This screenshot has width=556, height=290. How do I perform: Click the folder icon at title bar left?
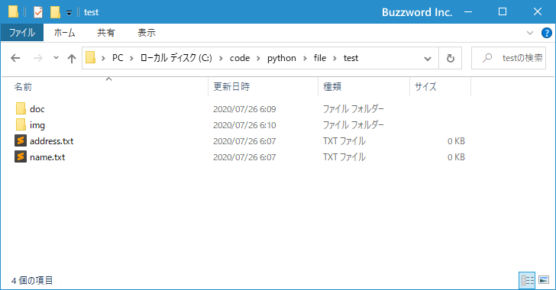14,11
